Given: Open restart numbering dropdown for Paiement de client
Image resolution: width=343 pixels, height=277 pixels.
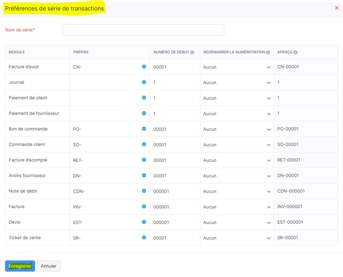Looking at the screenshot, I should click(x=237, y=98).
